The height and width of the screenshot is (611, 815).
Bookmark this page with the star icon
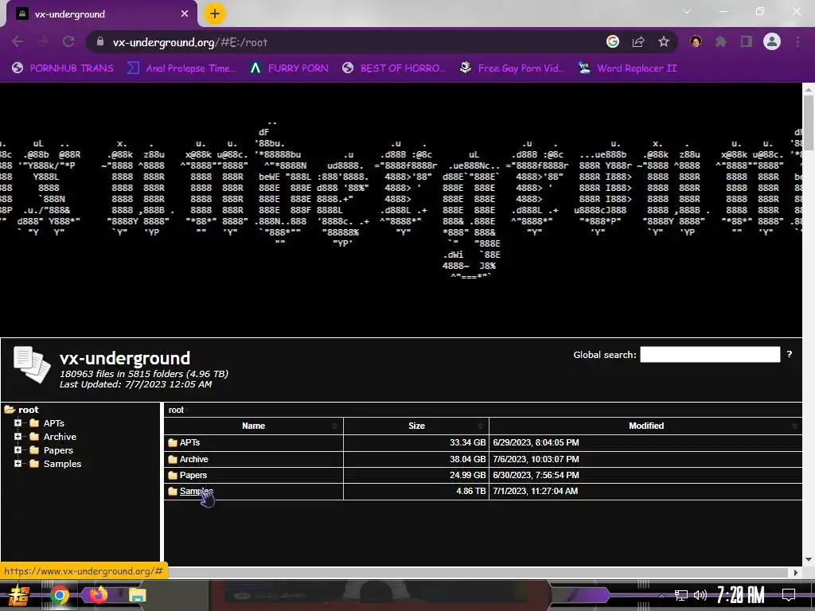tap(664, 41)
